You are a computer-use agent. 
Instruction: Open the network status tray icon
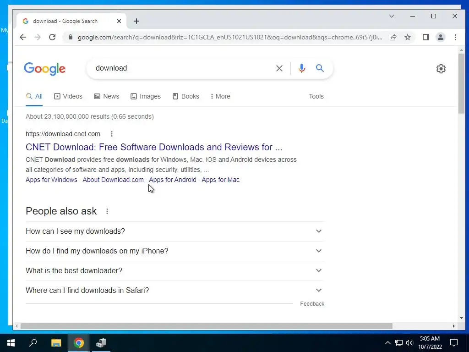coord(399,343)
